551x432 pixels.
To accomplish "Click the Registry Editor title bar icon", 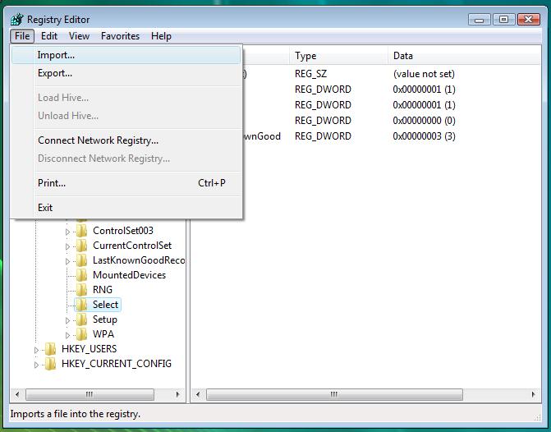I will [x=16, y=20].
